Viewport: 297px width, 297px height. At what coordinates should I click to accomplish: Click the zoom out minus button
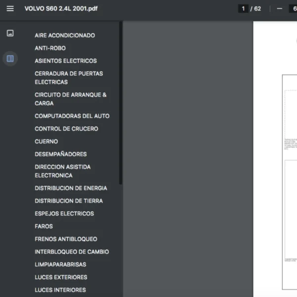coord(279,8)
